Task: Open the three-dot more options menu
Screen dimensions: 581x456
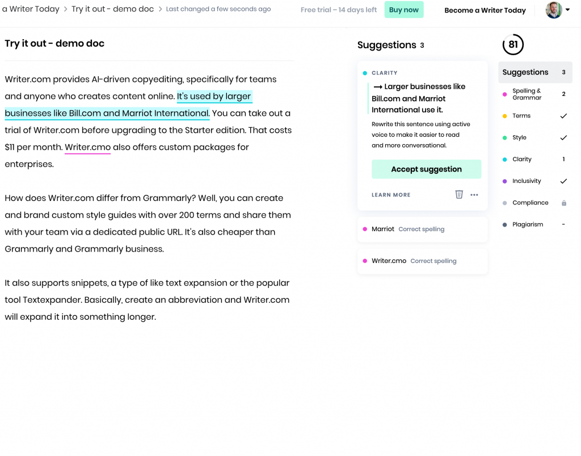Action: (474, 195)
